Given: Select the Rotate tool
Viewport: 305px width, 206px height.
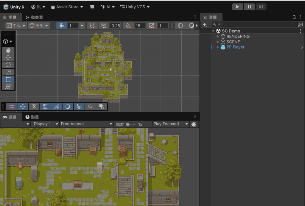Looking at the screenshot, I should pyautogui.click(x=8, y=65).
